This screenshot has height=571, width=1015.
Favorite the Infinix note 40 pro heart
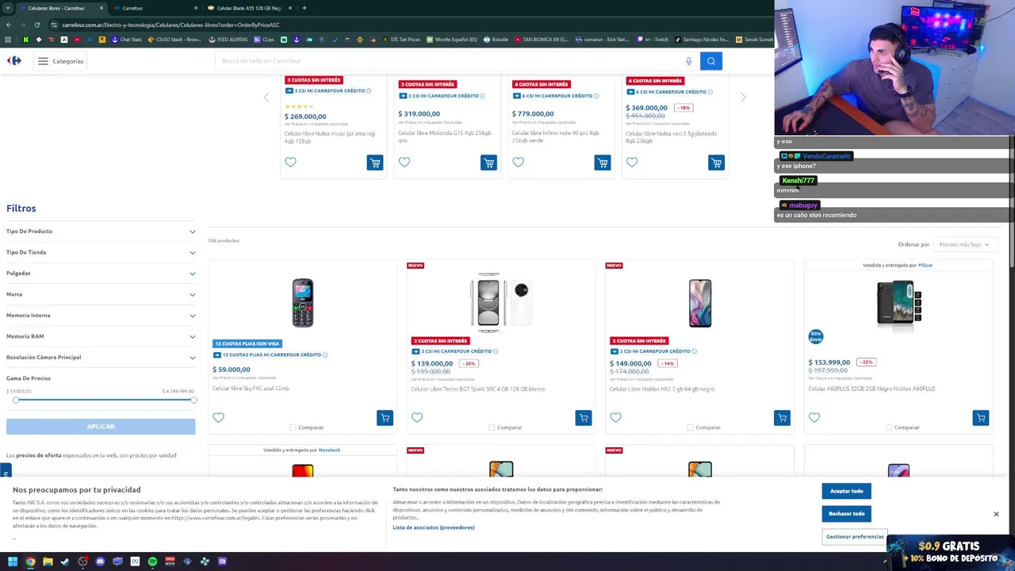518,162
